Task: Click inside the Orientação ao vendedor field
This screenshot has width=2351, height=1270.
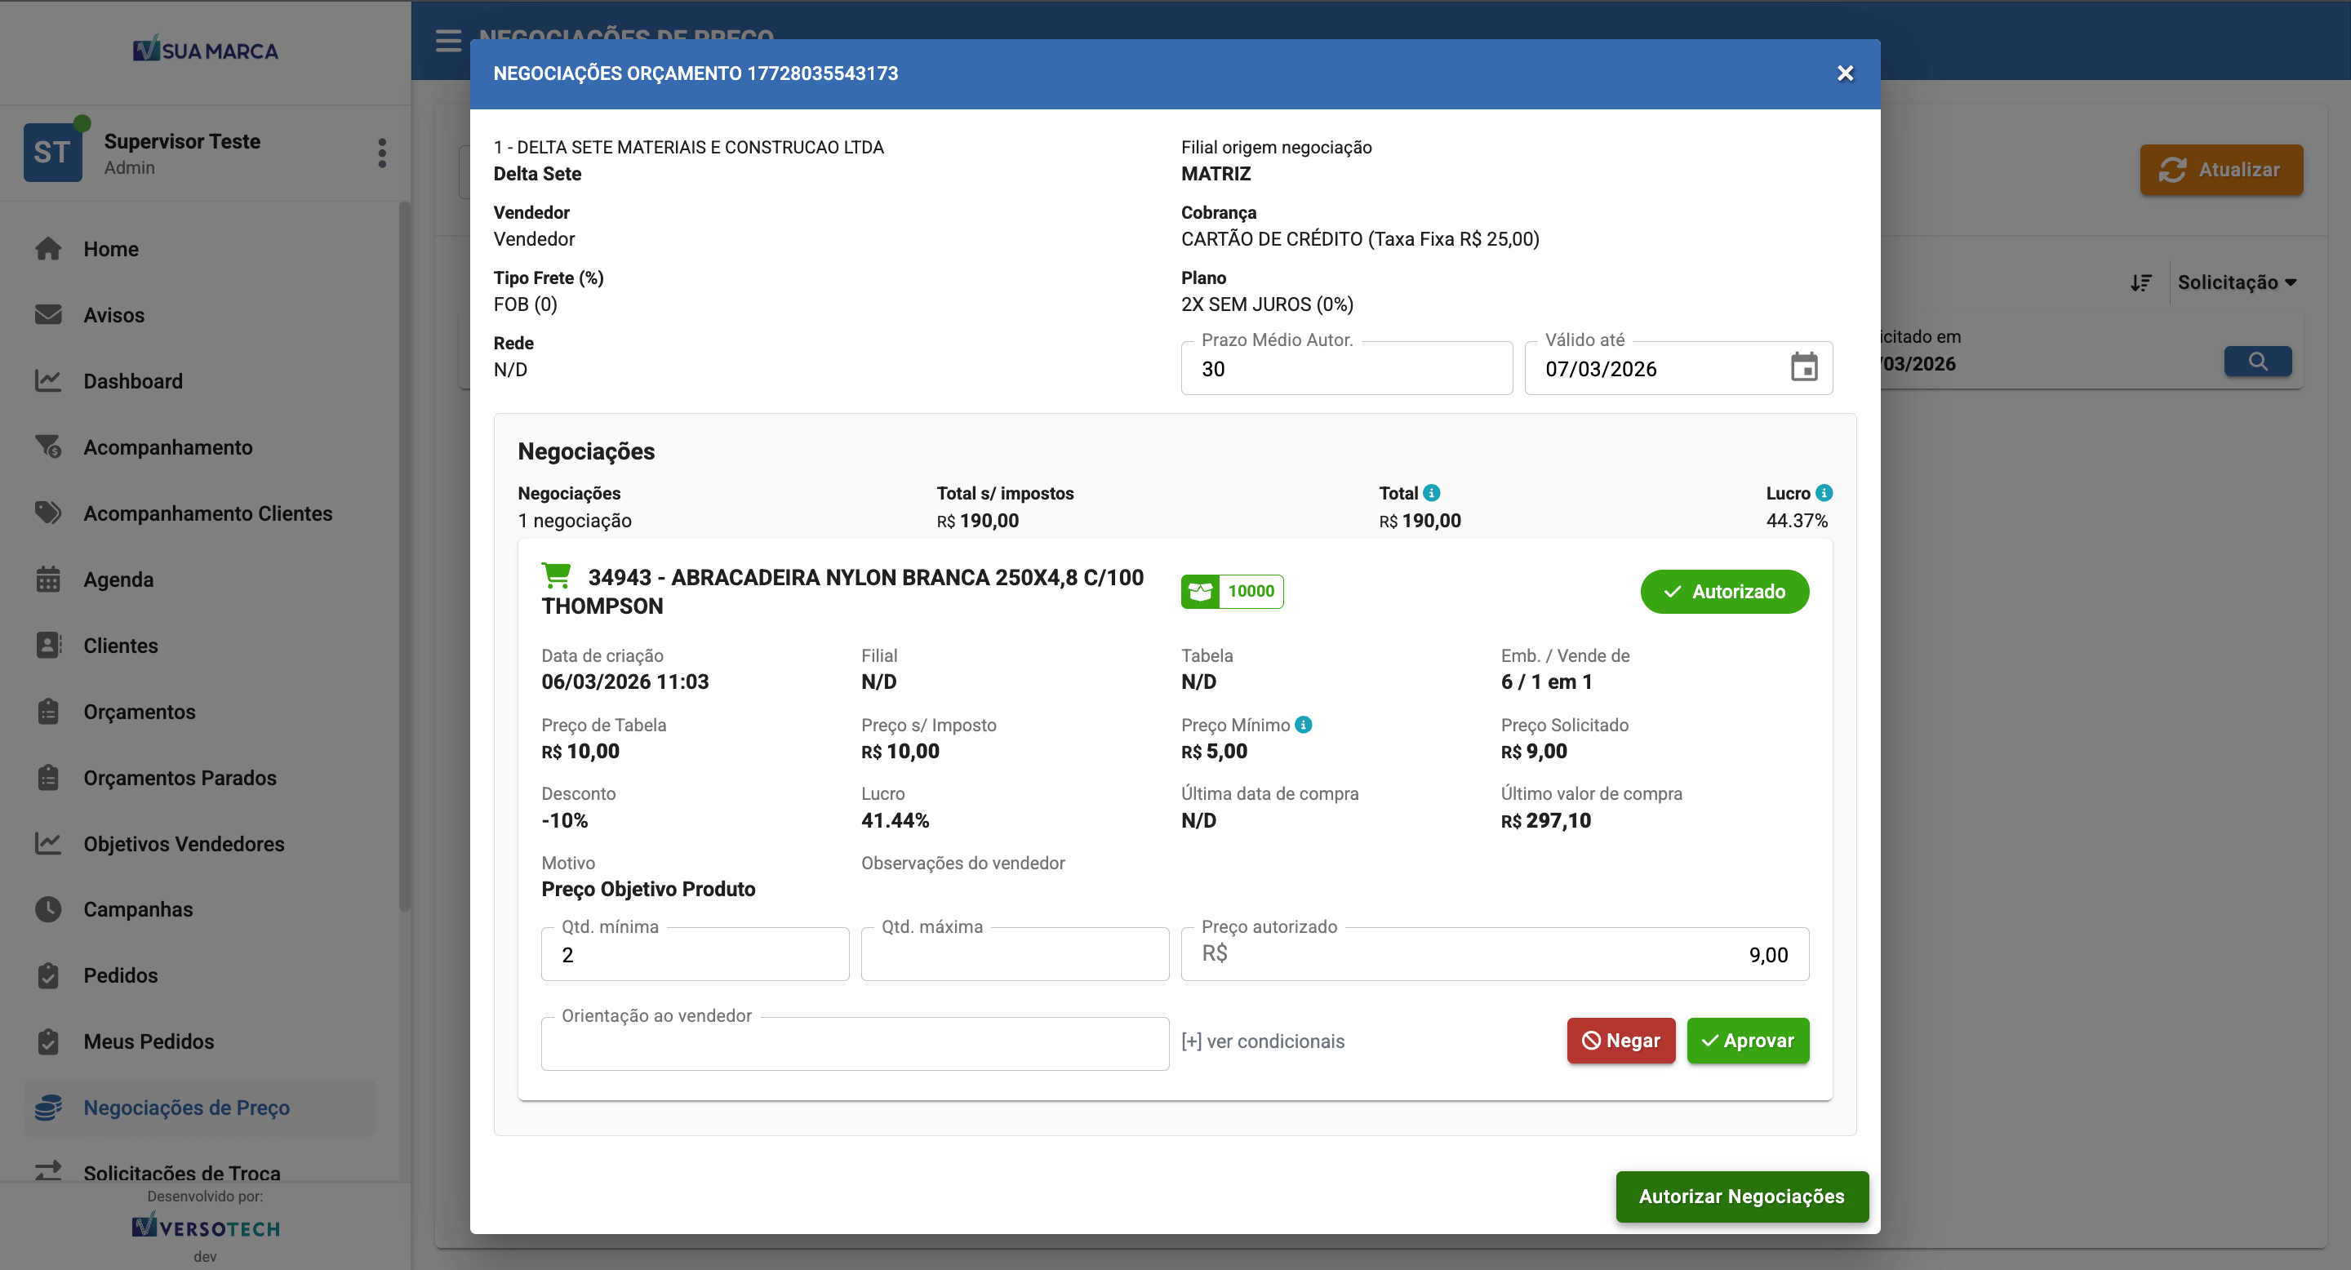Action: (854, 1043)
